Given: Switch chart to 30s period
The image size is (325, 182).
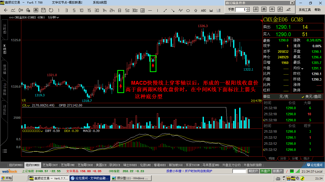Looking at the screenshot, I should (135, 10).
